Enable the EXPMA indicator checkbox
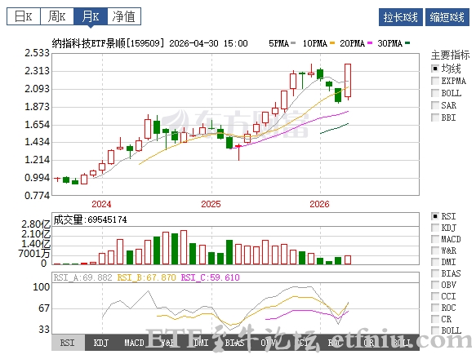This screenshot has height=359, width=476. click(435, 81)
